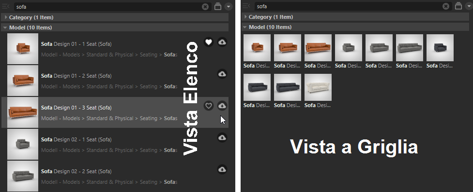
Task: Click title Sofa Design 01 - 3 Seat (Sofa)
Action: tap(76, 108)
